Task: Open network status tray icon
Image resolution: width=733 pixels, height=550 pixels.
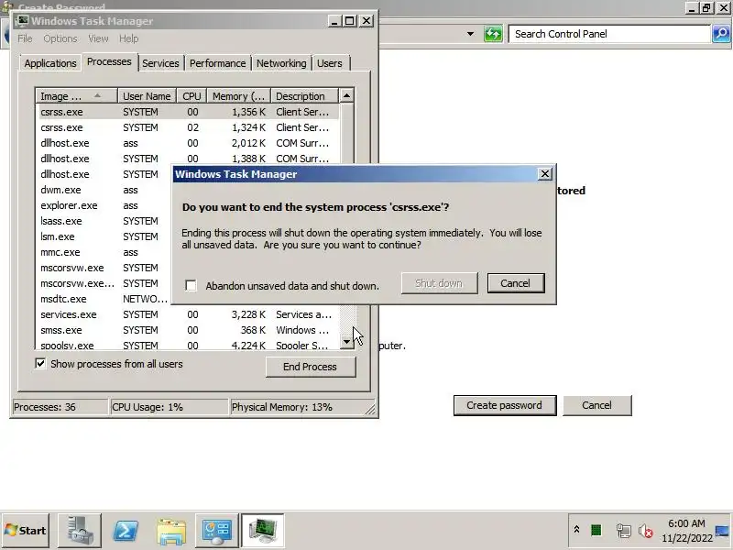Action: (x=623, y=531)
